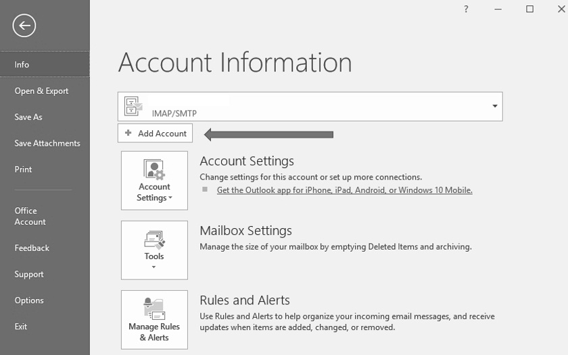
Task: Open the Support page
Action: pos(29,275)
